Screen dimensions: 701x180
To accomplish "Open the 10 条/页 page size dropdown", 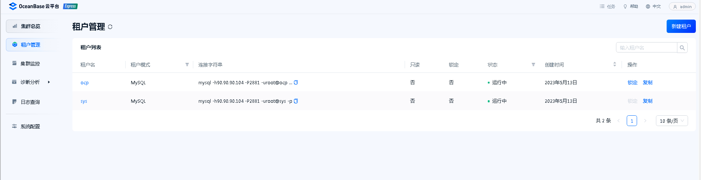I will pyautogui.click(x=671, y=121).
